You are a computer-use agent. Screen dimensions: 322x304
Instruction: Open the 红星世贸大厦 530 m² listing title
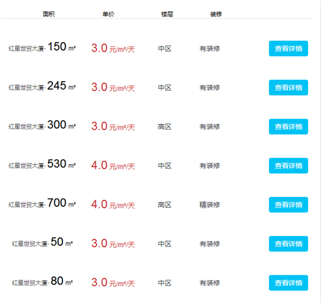coord(42,164)
